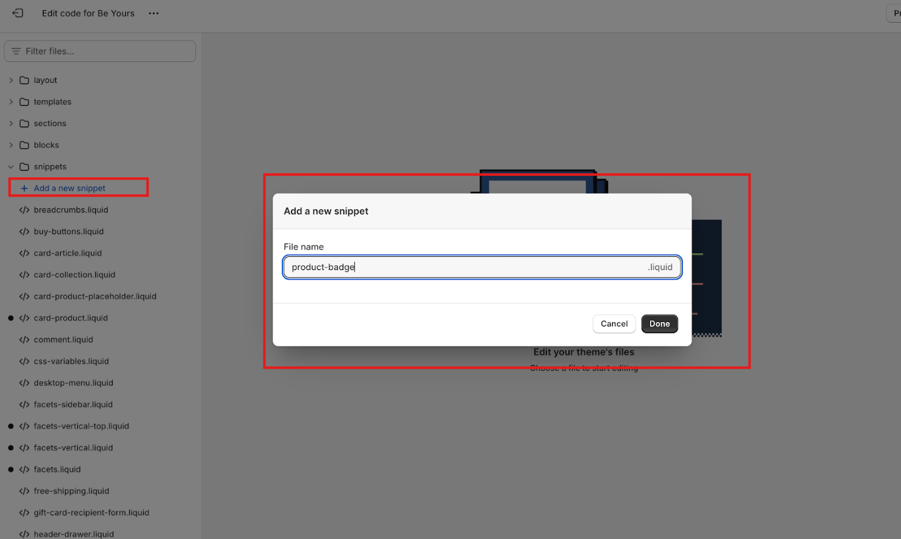Click the folder icon next to blocks
The image size is (901, 539).
pos(23,145)
